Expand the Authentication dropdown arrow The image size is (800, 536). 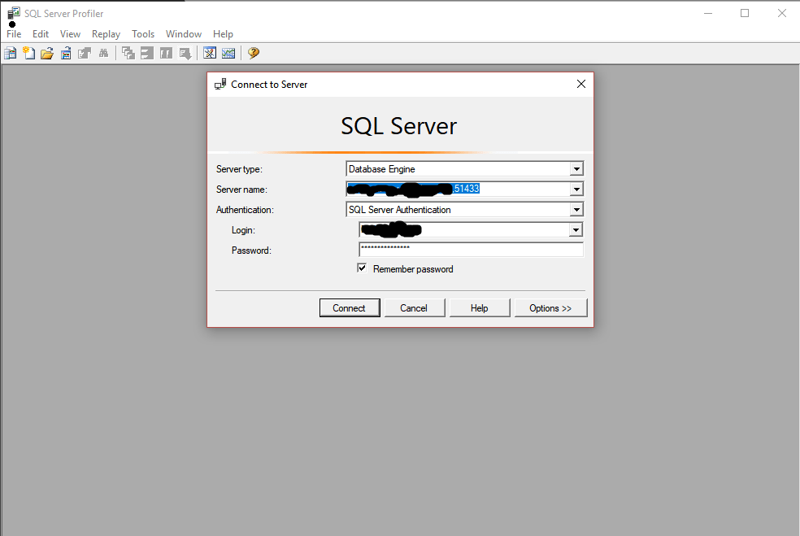(x=576, y=210)
